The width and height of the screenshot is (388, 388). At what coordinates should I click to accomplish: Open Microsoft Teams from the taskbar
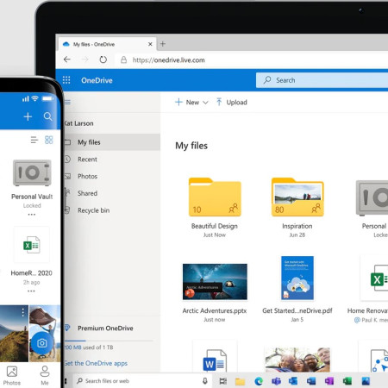click(276, 381)
